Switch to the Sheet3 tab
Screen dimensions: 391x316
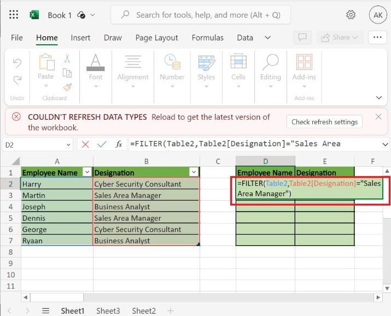pyautogui.click(x=108, y=311)
